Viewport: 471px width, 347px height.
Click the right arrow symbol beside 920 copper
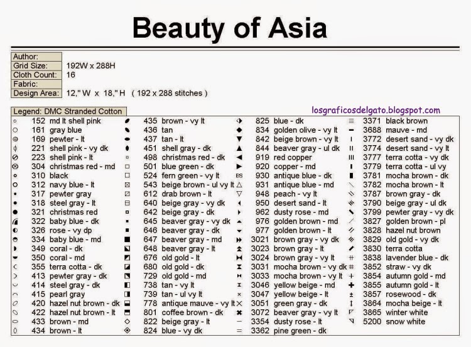point(239,167)
